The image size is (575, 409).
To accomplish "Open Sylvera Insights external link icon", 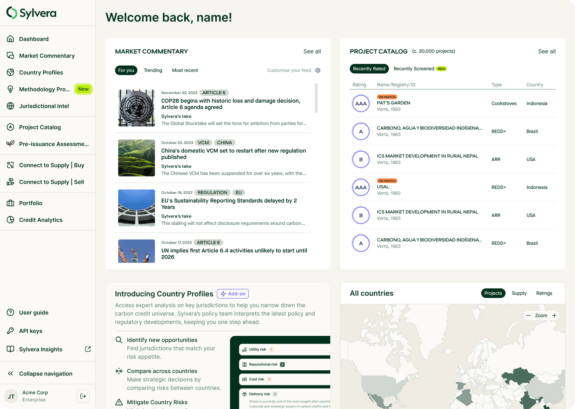I will tap(88, 349).
